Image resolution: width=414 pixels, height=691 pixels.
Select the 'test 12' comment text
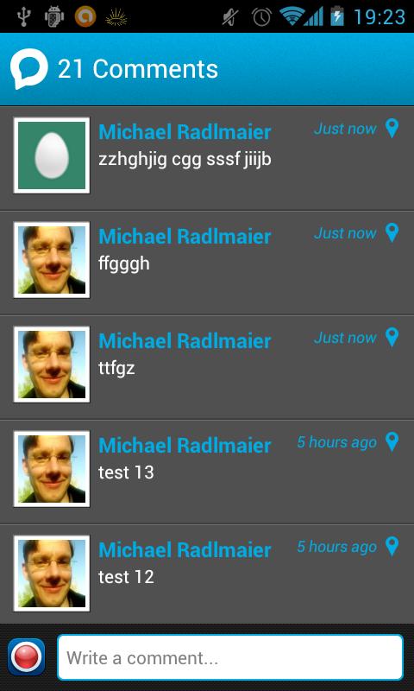[x=126, y=577]
